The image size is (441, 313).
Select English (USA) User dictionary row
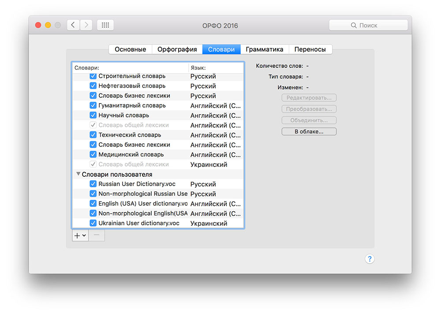click(x=158, y=203)
